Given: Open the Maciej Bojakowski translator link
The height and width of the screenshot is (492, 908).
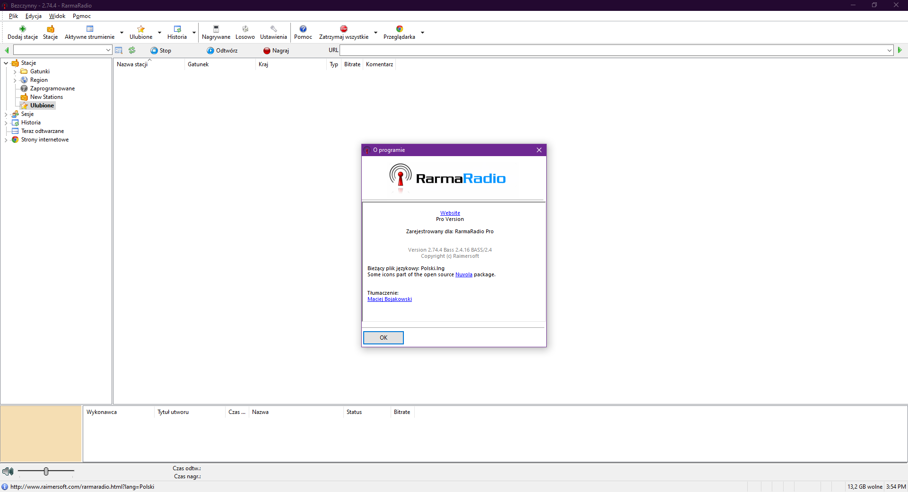Looking at the screenshot, I should pyautogui.click(x=390, y=299).
